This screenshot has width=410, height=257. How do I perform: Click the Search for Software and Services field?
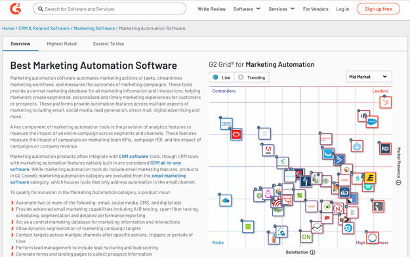[110, 9]
